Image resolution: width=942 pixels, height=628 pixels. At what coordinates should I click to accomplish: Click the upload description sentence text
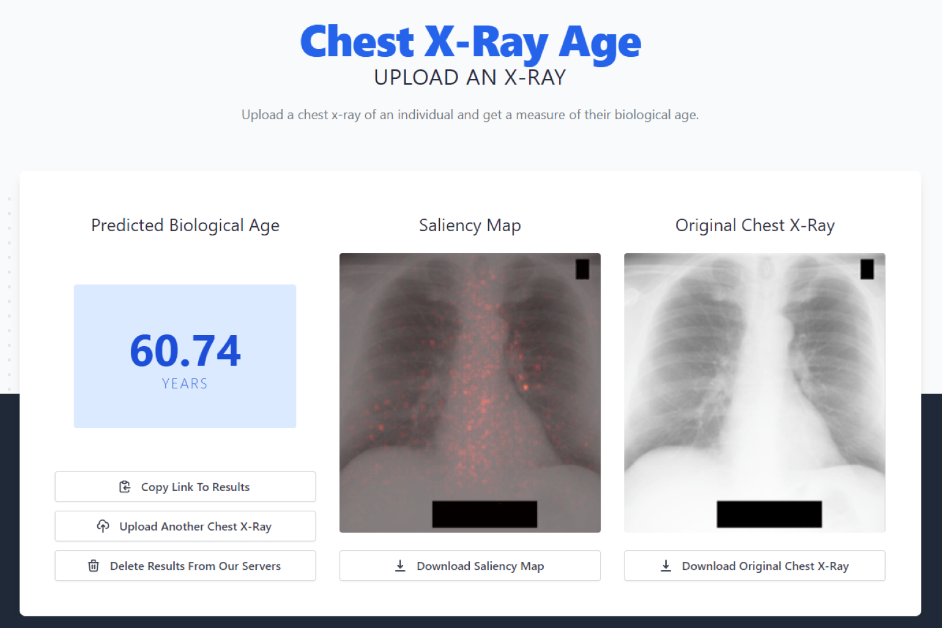click(x=470, y=115)
